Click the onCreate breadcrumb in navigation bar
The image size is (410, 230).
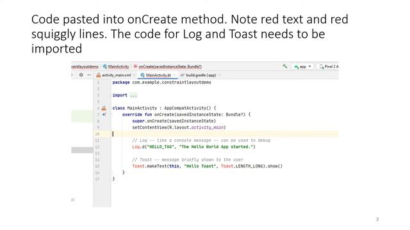(168, 66)
